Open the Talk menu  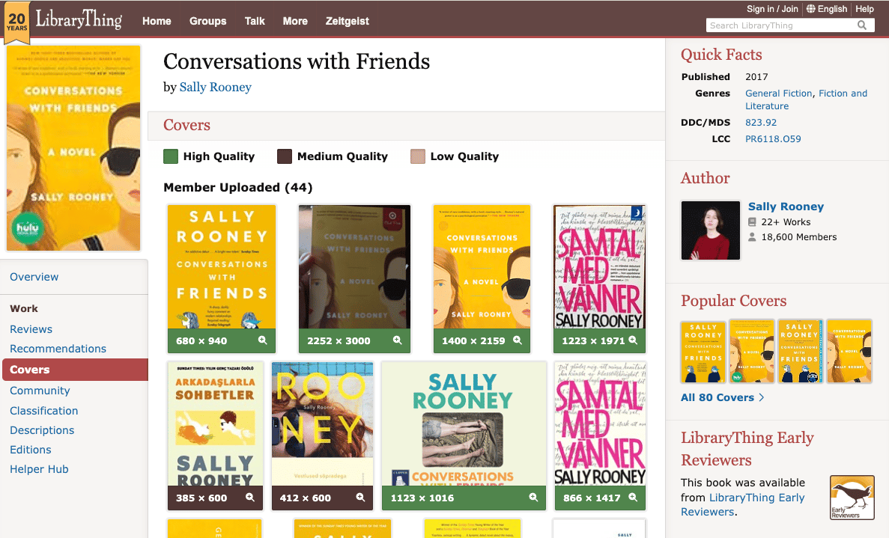[255, 21]
